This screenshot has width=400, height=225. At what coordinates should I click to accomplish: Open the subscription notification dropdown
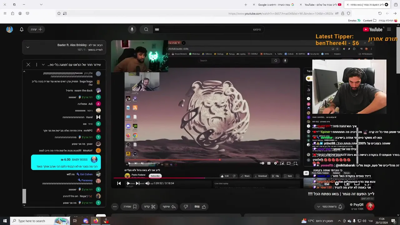click(x=330, y=207)
